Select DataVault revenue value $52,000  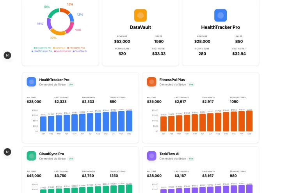pos(122,42)
